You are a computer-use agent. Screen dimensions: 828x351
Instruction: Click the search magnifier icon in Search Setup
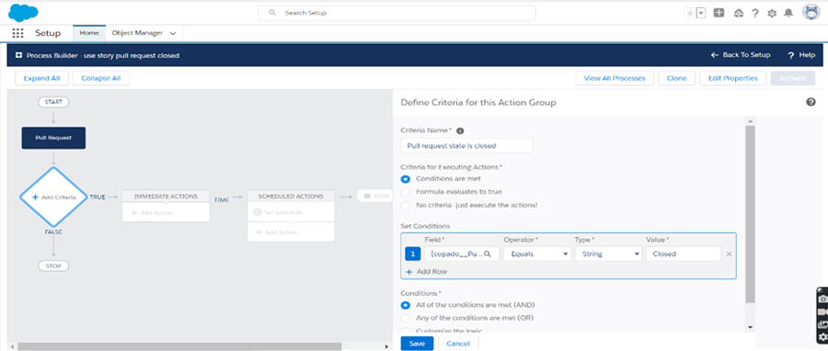tap(272, 13)
